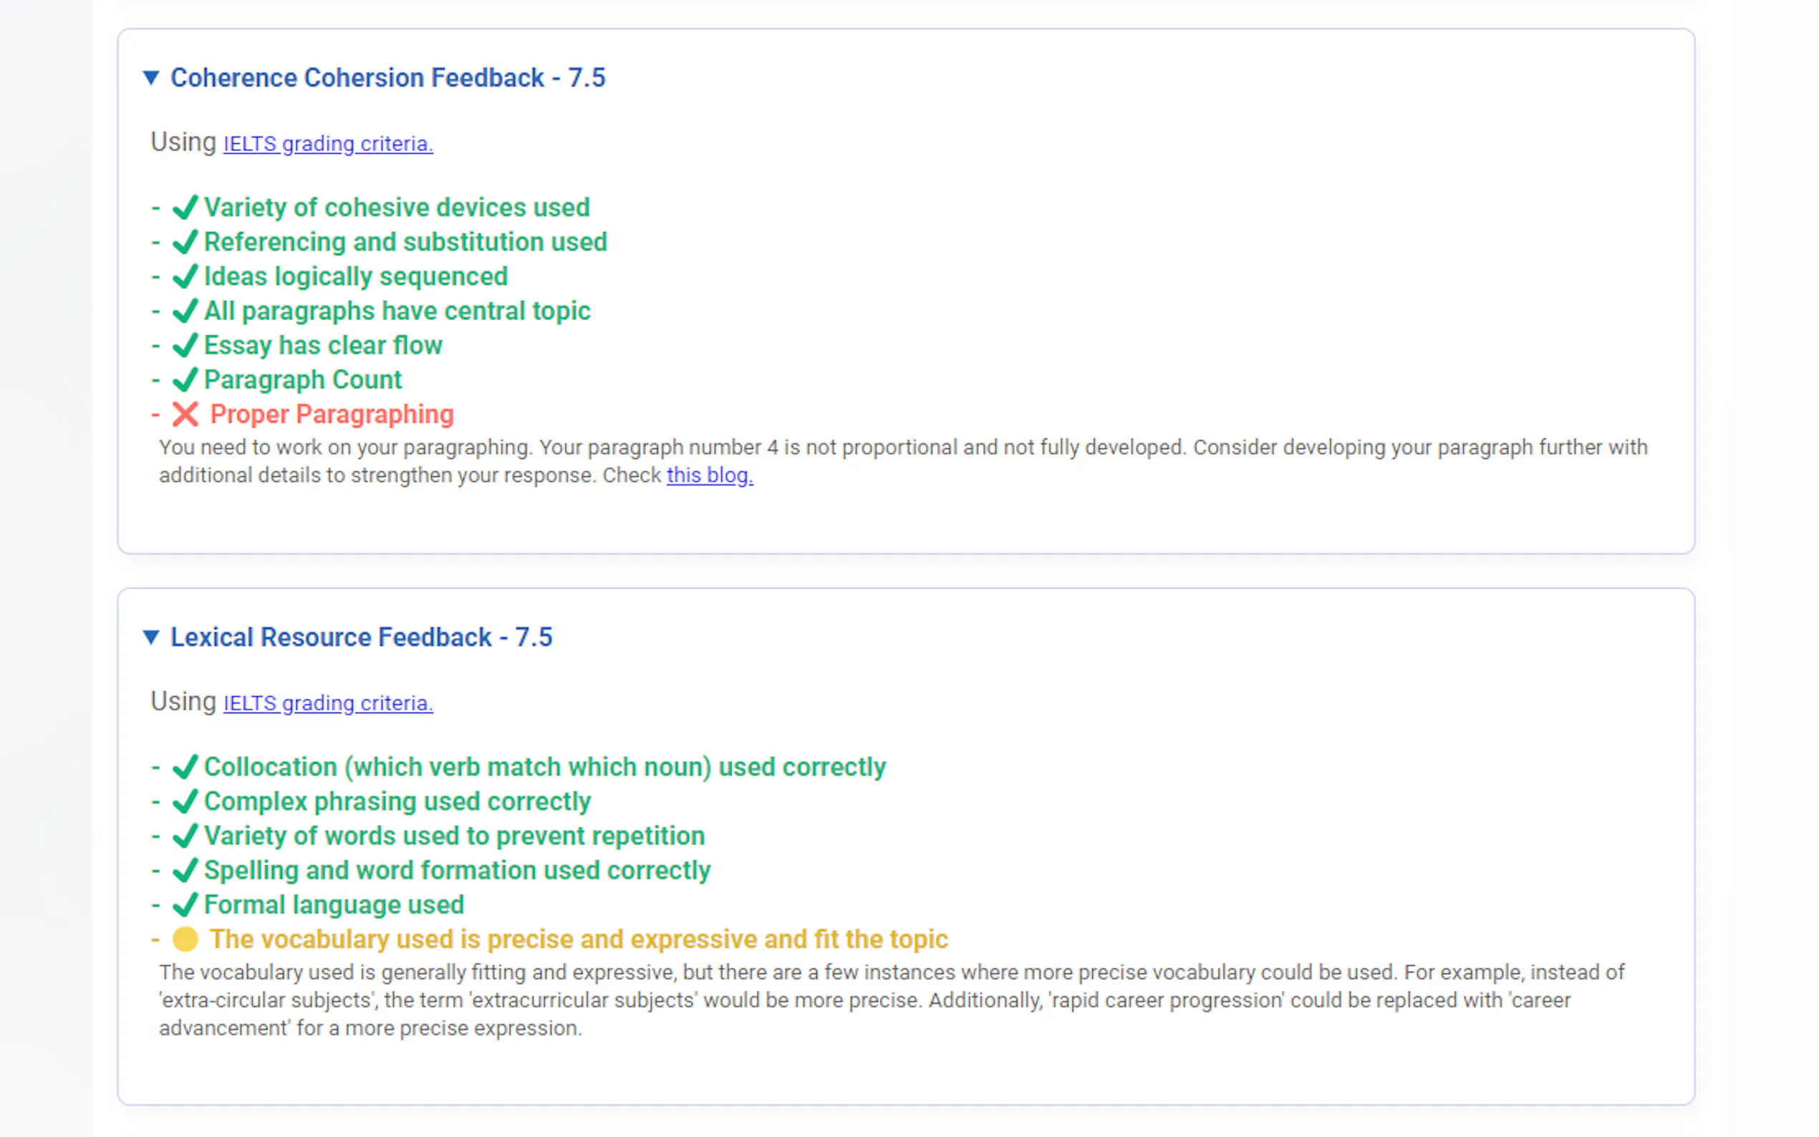The height and width of the screenshot is (1137, 1819).
Task: Open IELTS grading criteria link under Lexical Resource
Action: 328,703
